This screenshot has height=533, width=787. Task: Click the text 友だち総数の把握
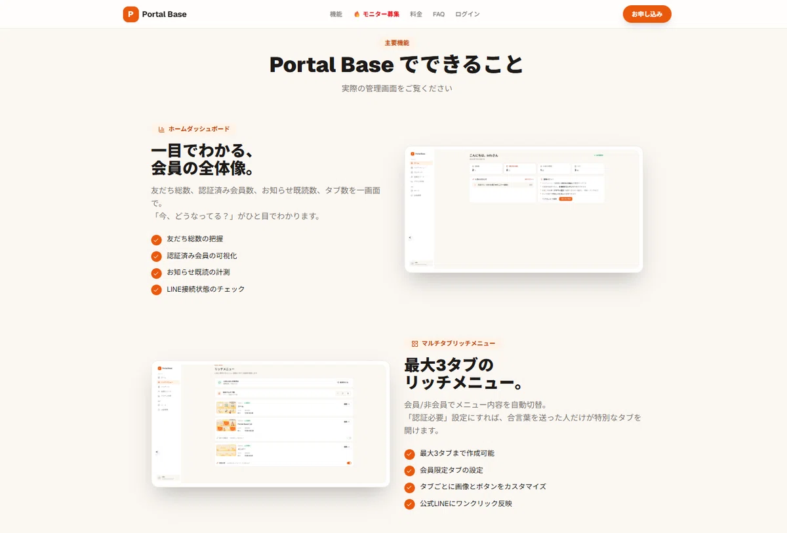(x=195, y=239)
